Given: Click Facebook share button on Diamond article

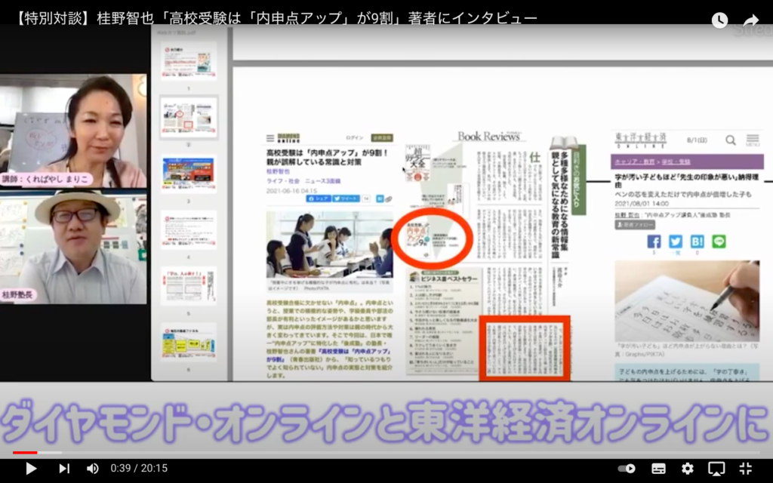Looking at the screenshot, I should [x=319, y=198].
